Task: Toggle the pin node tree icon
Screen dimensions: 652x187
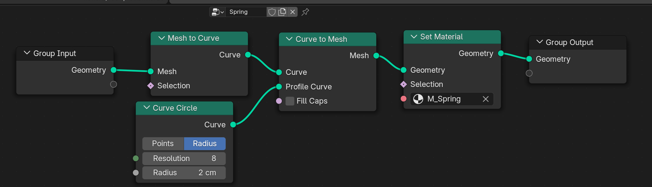Action: (305, 12)
